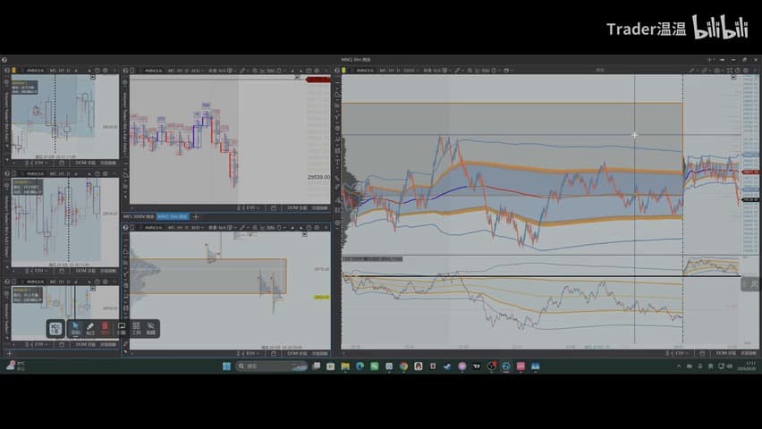Click the yellow price label on volume profile axis

[x=321, y=297]
